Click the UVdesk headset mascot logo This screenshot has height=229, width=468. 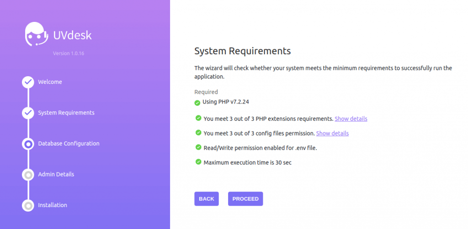tap(37, 34)
